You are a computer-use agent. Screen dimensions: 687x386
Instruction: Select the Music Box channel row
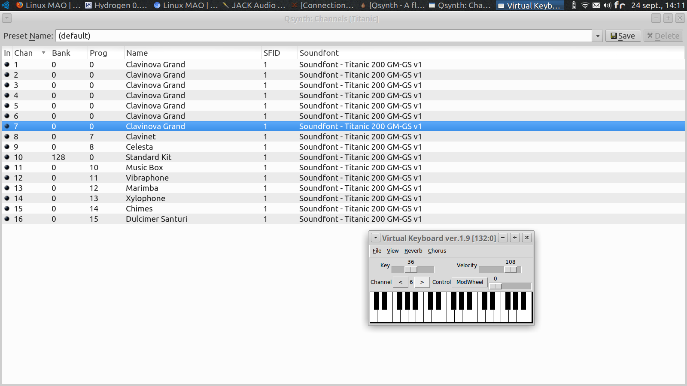(343, 167)
